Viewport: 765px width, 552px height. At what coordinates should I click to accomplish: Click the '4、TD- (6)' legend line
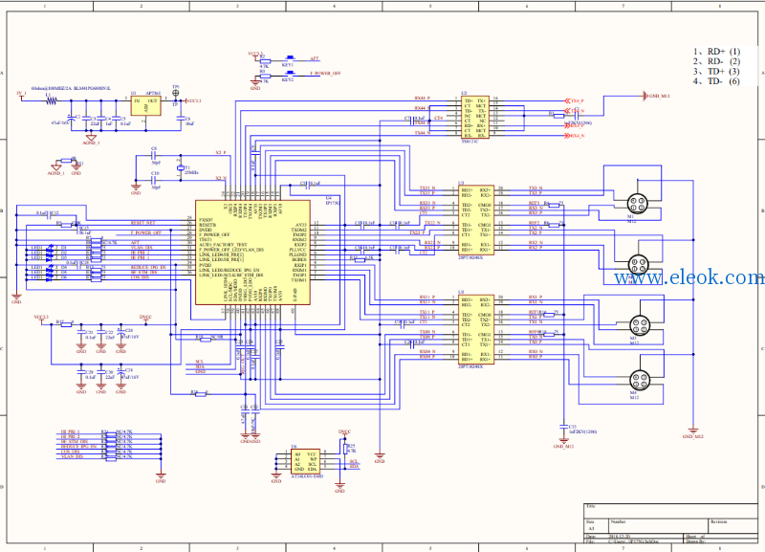716,81
